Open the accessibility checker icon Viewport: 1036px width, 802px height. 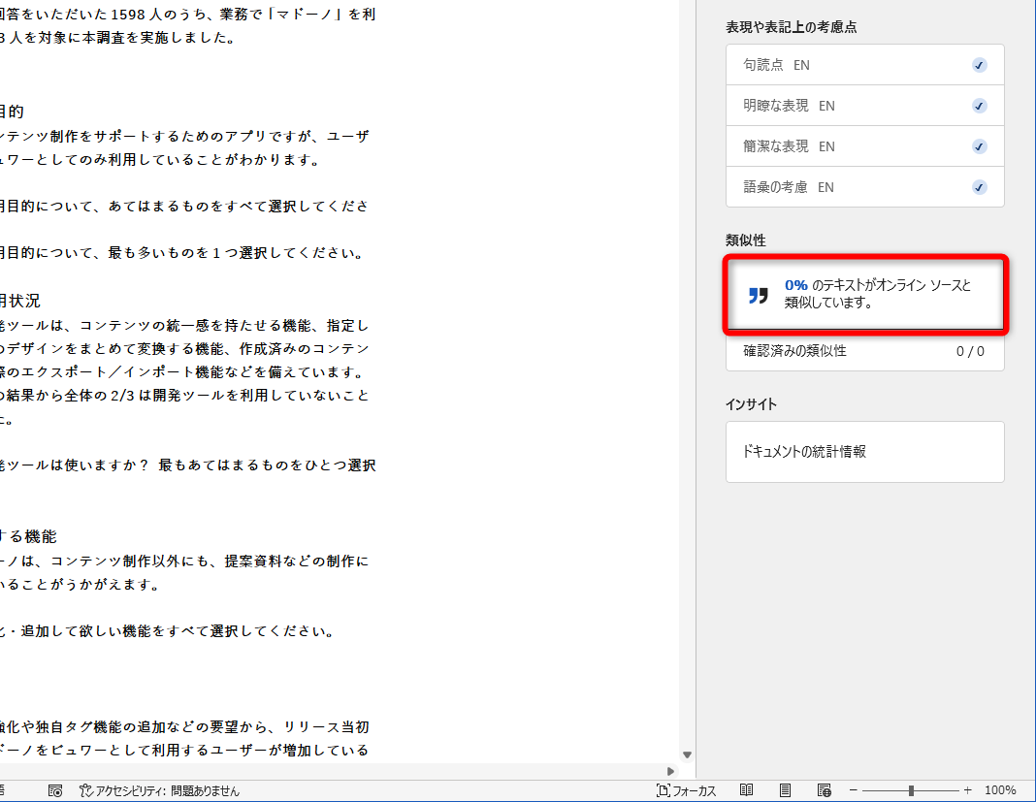[x=85, y=790]
